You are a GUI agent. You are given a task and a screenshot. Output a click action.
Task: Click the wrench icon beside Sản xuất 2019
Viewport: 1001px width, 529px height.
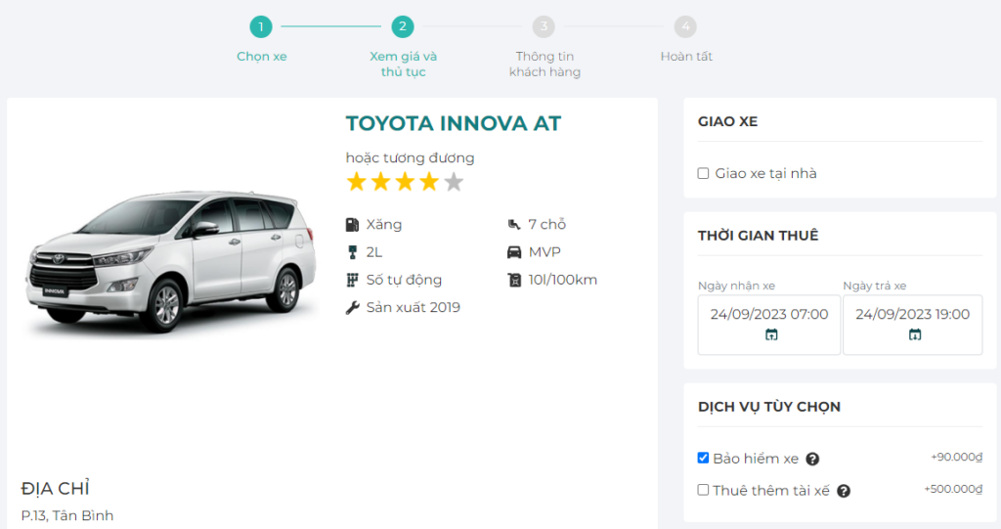click(x=353, y=308)
